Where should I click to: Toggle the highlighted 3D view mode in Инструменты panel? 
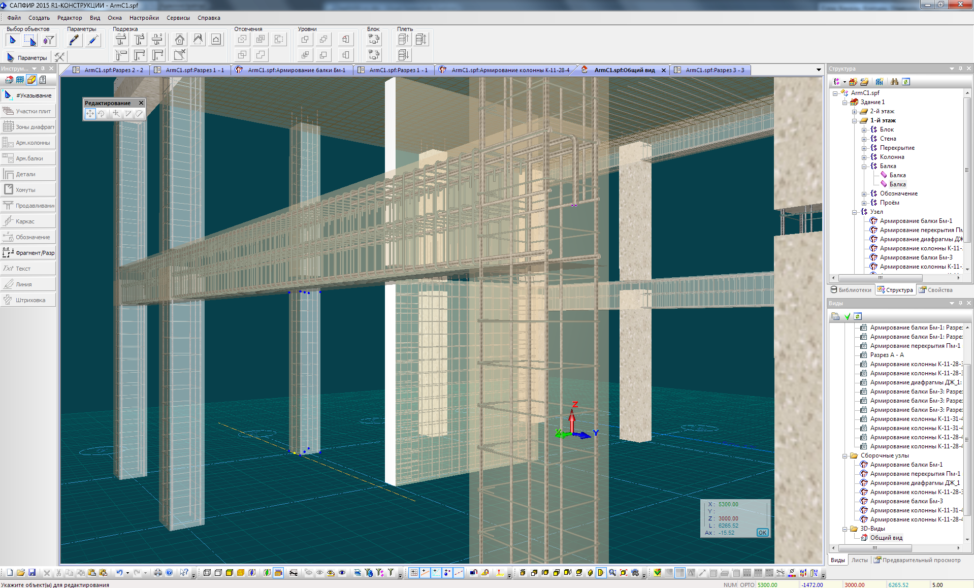(31, 80)
